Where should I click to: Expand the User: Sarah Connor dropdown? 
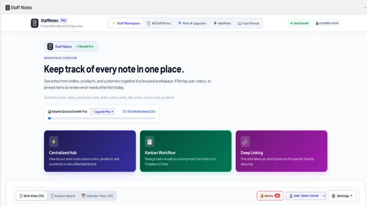pos(306,196)
